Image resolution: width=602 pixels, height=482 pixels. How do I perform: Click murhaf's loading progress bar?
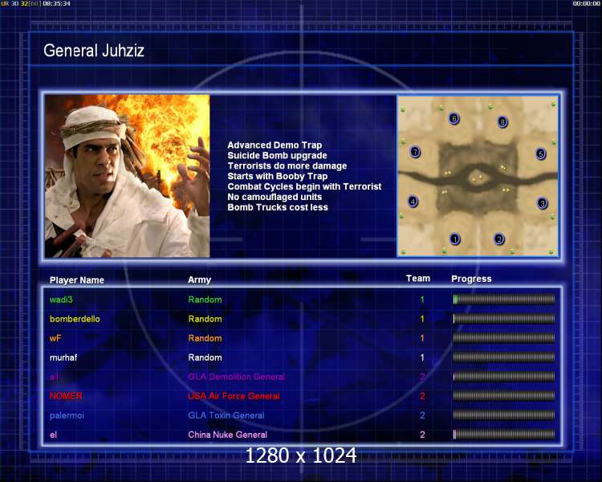(504, 357)
